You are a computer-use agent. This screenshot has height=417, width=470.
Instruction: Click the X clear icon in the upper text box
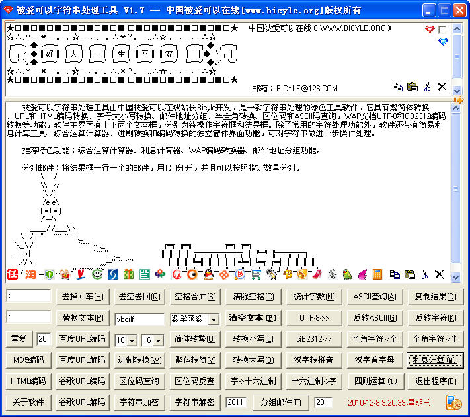[x=442, y=87]
